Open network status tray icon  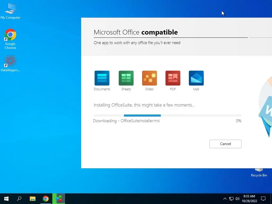tap(231, 199)
